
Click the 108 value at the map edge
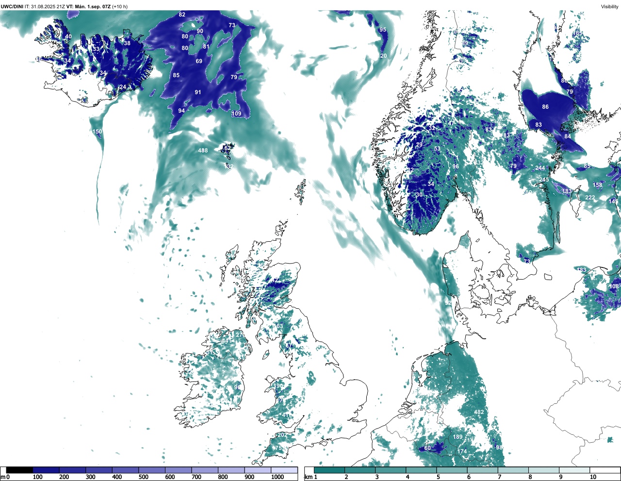pyautogui.click(x=614, y=286)
